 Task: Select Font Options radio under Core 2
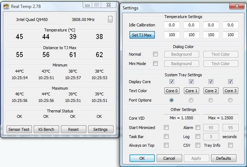coord(211,100)
